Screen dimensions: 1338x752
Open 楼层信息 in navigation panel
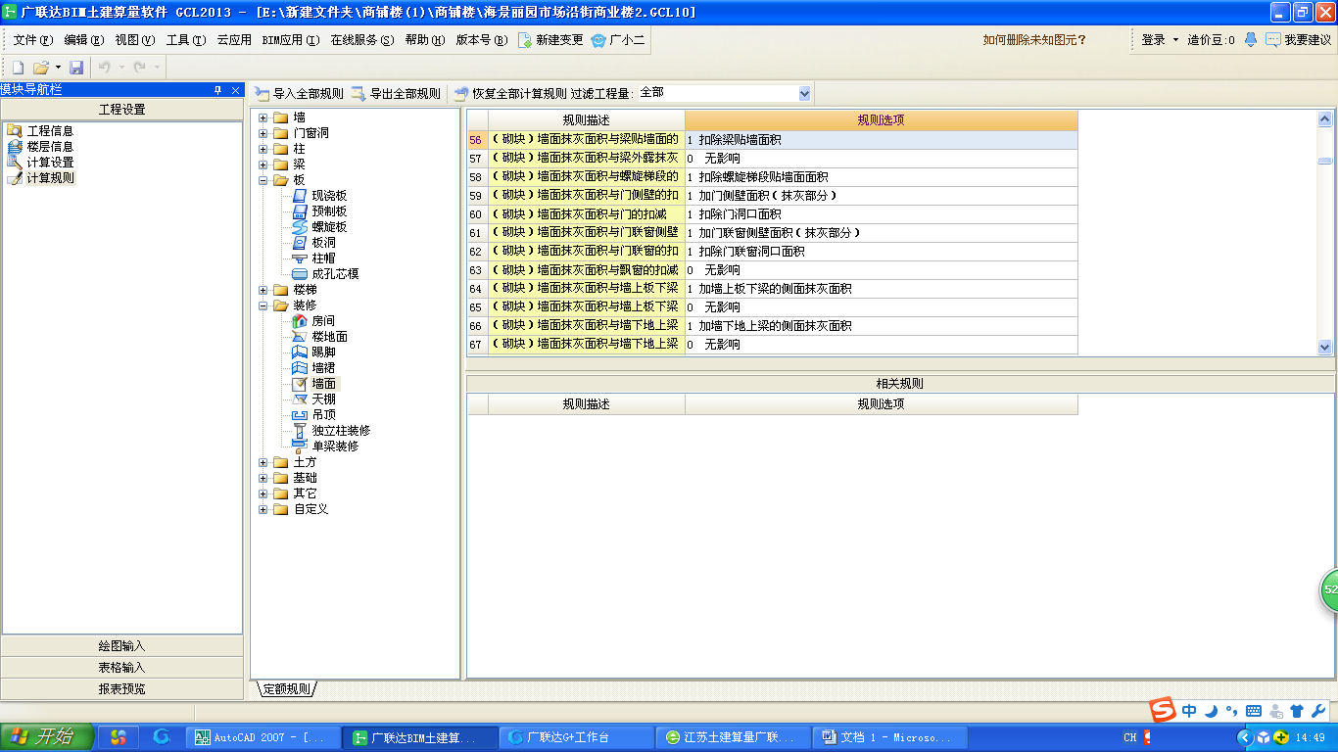click(x=50, y=147)
